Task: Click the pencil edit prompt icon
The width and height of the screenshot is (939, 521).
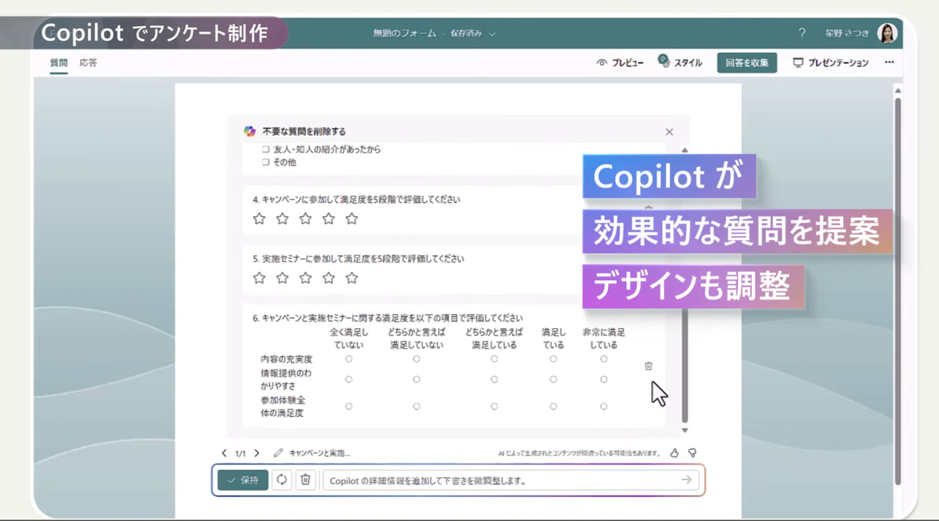Action: pyautogui.click(x=278, y=453)
